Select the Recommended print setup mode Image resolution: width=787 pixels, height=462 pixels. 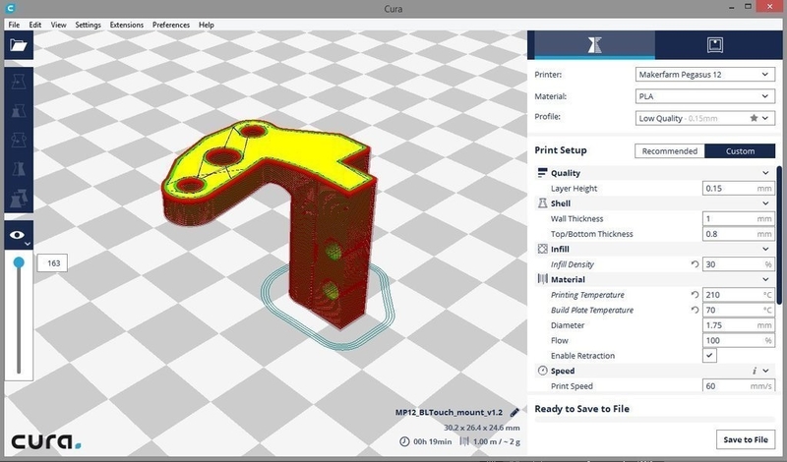point(671,151)
